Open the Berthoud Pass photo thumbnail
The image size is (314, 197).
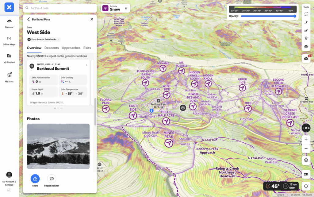point(58,146)
